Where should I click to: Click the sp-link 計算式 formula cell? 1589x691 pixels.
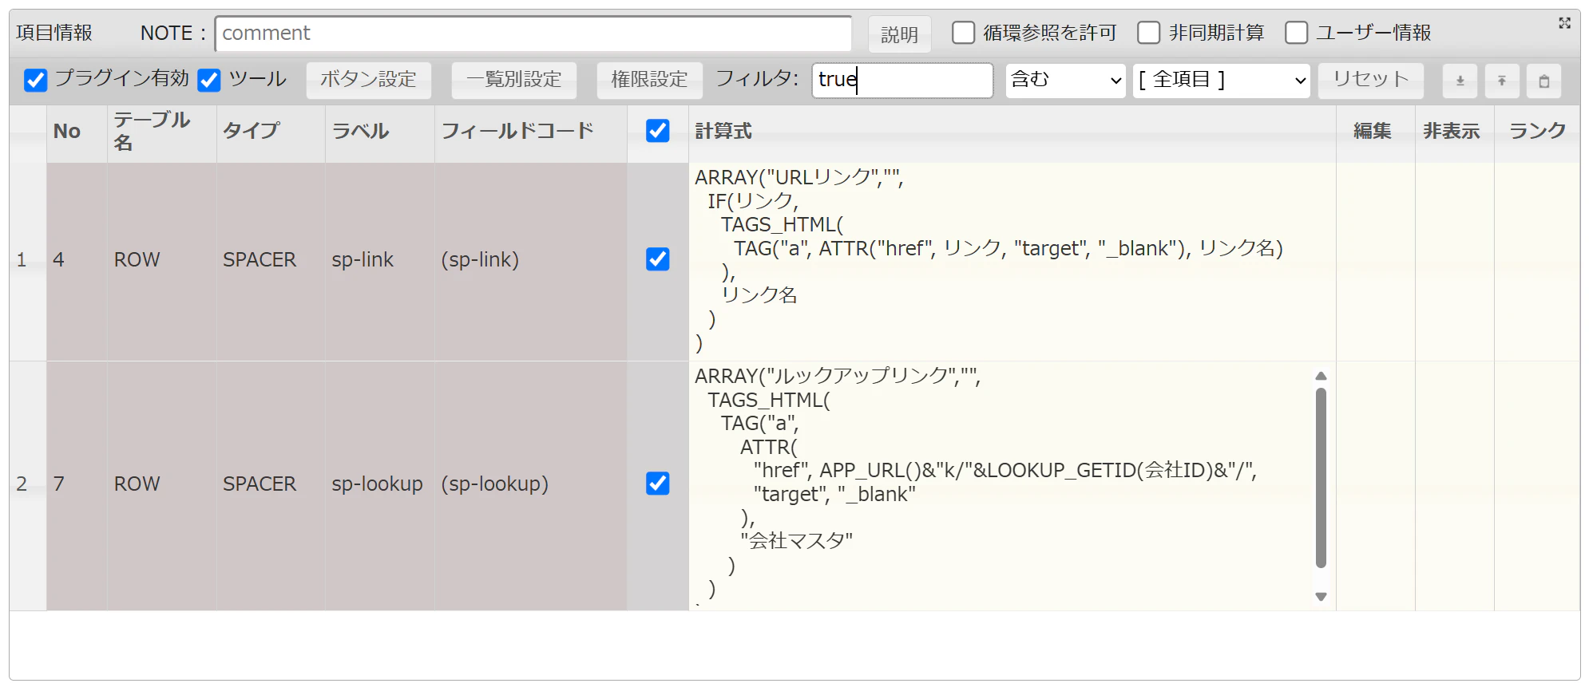click(x=1012, y=261)
